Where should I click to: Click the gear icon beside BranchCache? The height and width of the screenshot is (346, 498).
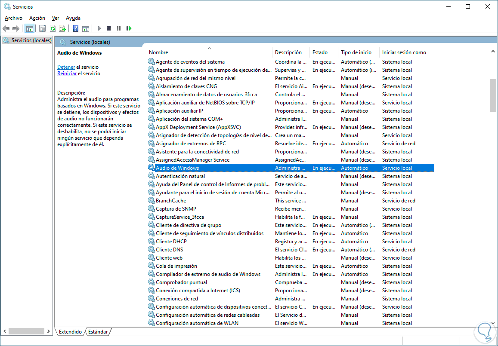[152, 200]
